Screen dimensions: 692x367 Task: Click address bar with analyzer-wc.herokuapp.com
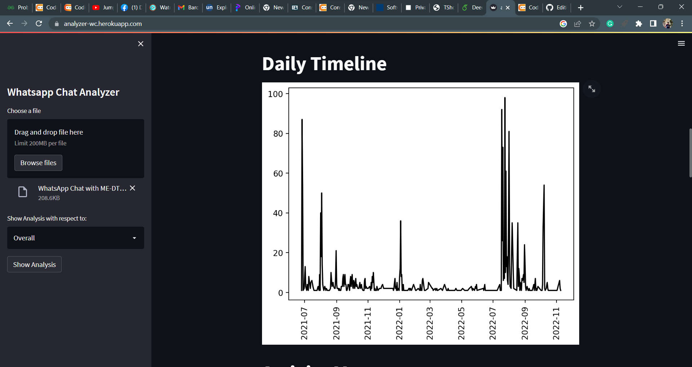[x=103, y=24]
